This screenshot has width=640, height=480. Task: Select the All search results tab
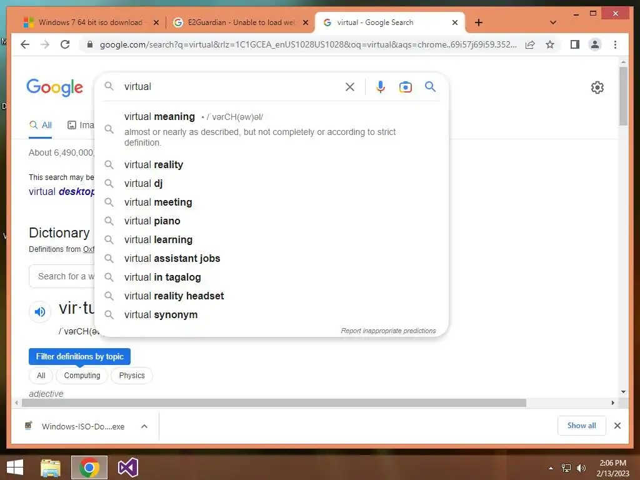pyautogui.click(x=41, y=125)
